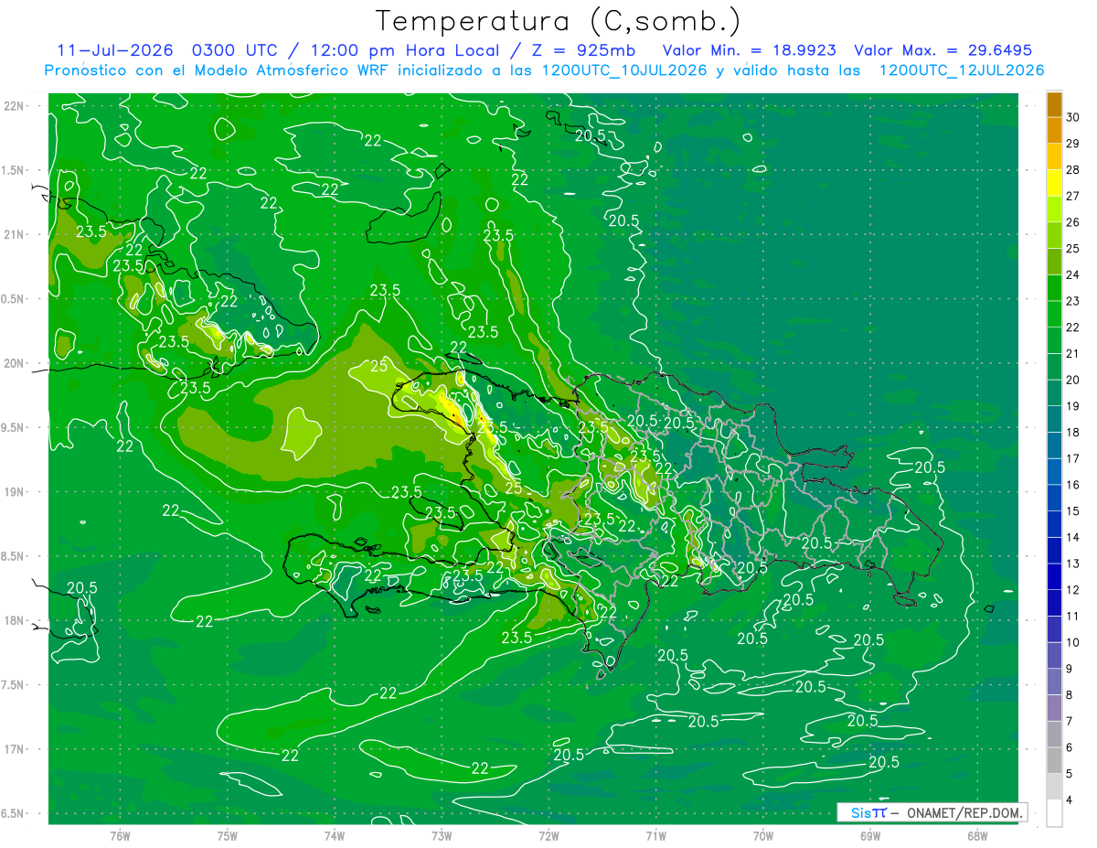Viewport: 1097px width, 848px height.
Task: Click the 76W longitude label
Action: tap(120, 836)
